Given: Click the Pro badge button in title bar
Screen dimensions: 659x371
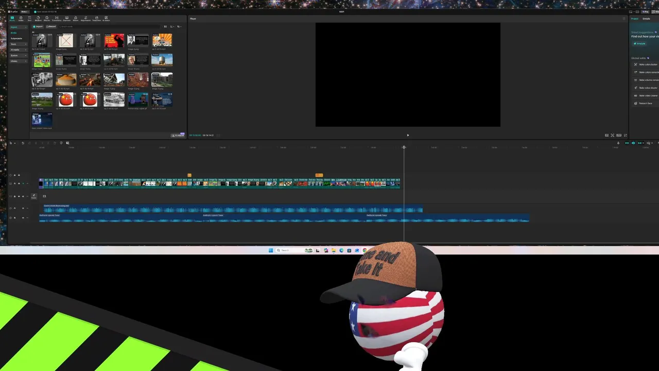Looking at the screenshot, I should point(645,12).
